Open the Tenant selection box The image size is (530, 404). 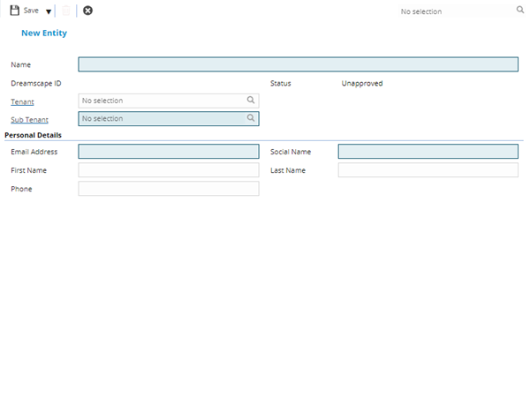tap(159, 101)
